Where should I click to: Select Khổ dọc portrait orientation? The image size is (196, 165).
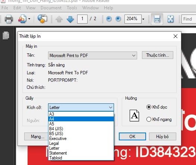coord(157,107)
